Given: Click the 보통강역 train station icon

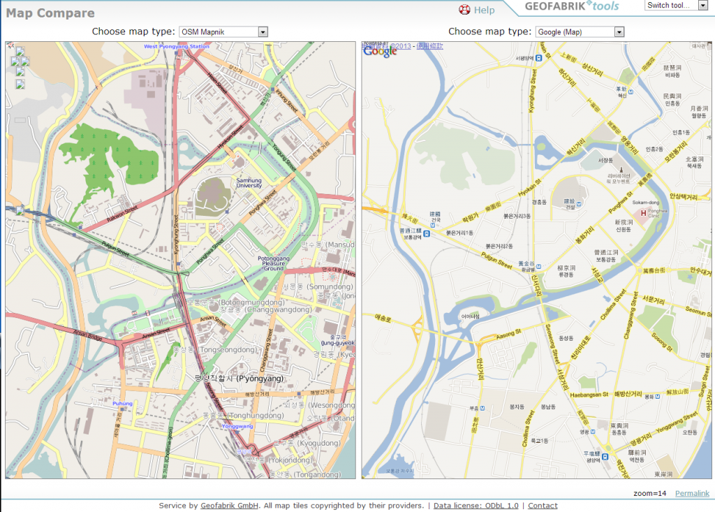Looking at the screenshot, I should pyautogui.click(x=427, y=233).
